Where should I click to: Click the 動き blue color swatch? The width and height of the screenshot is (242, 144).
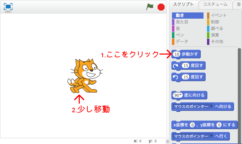click(x=173, y=16)
